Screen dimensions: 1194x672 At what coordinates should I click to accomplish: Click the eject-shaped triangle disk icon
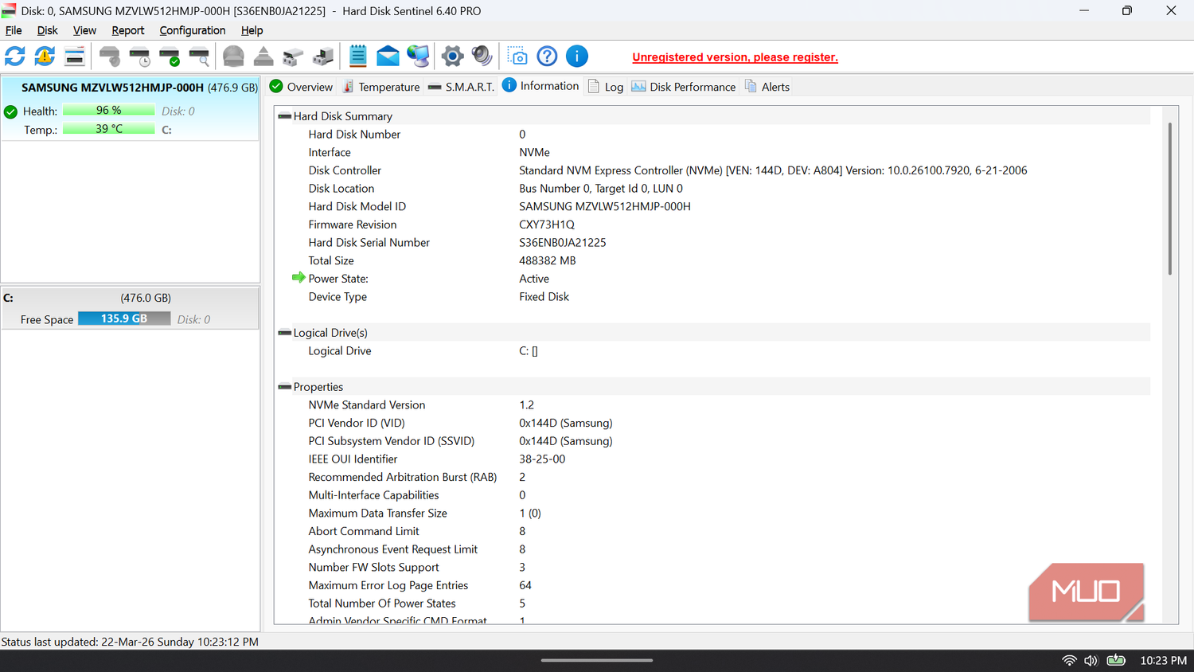[263, 57]
